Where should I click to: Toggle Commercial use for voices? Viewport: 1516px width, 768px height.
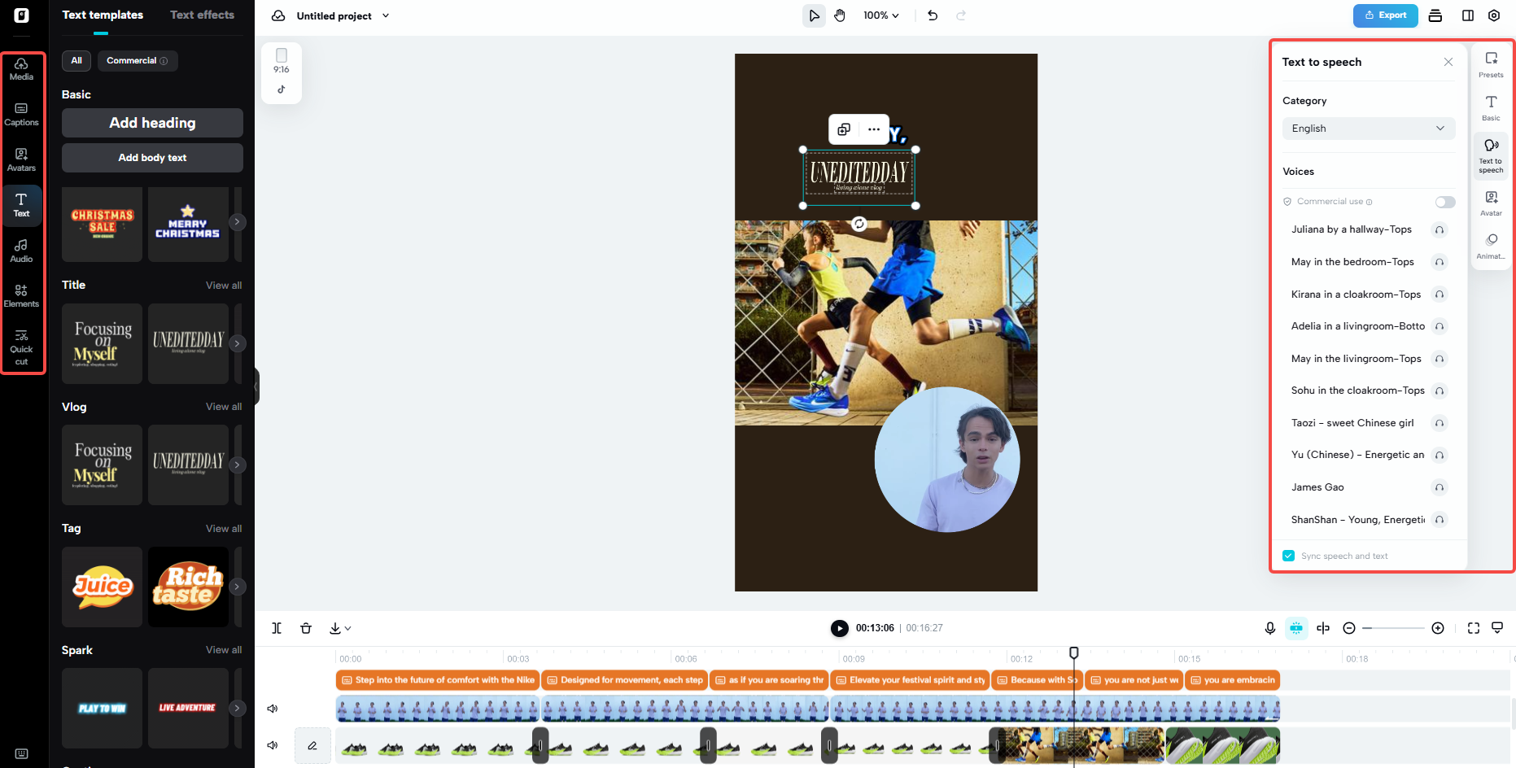coord(1444,201)
